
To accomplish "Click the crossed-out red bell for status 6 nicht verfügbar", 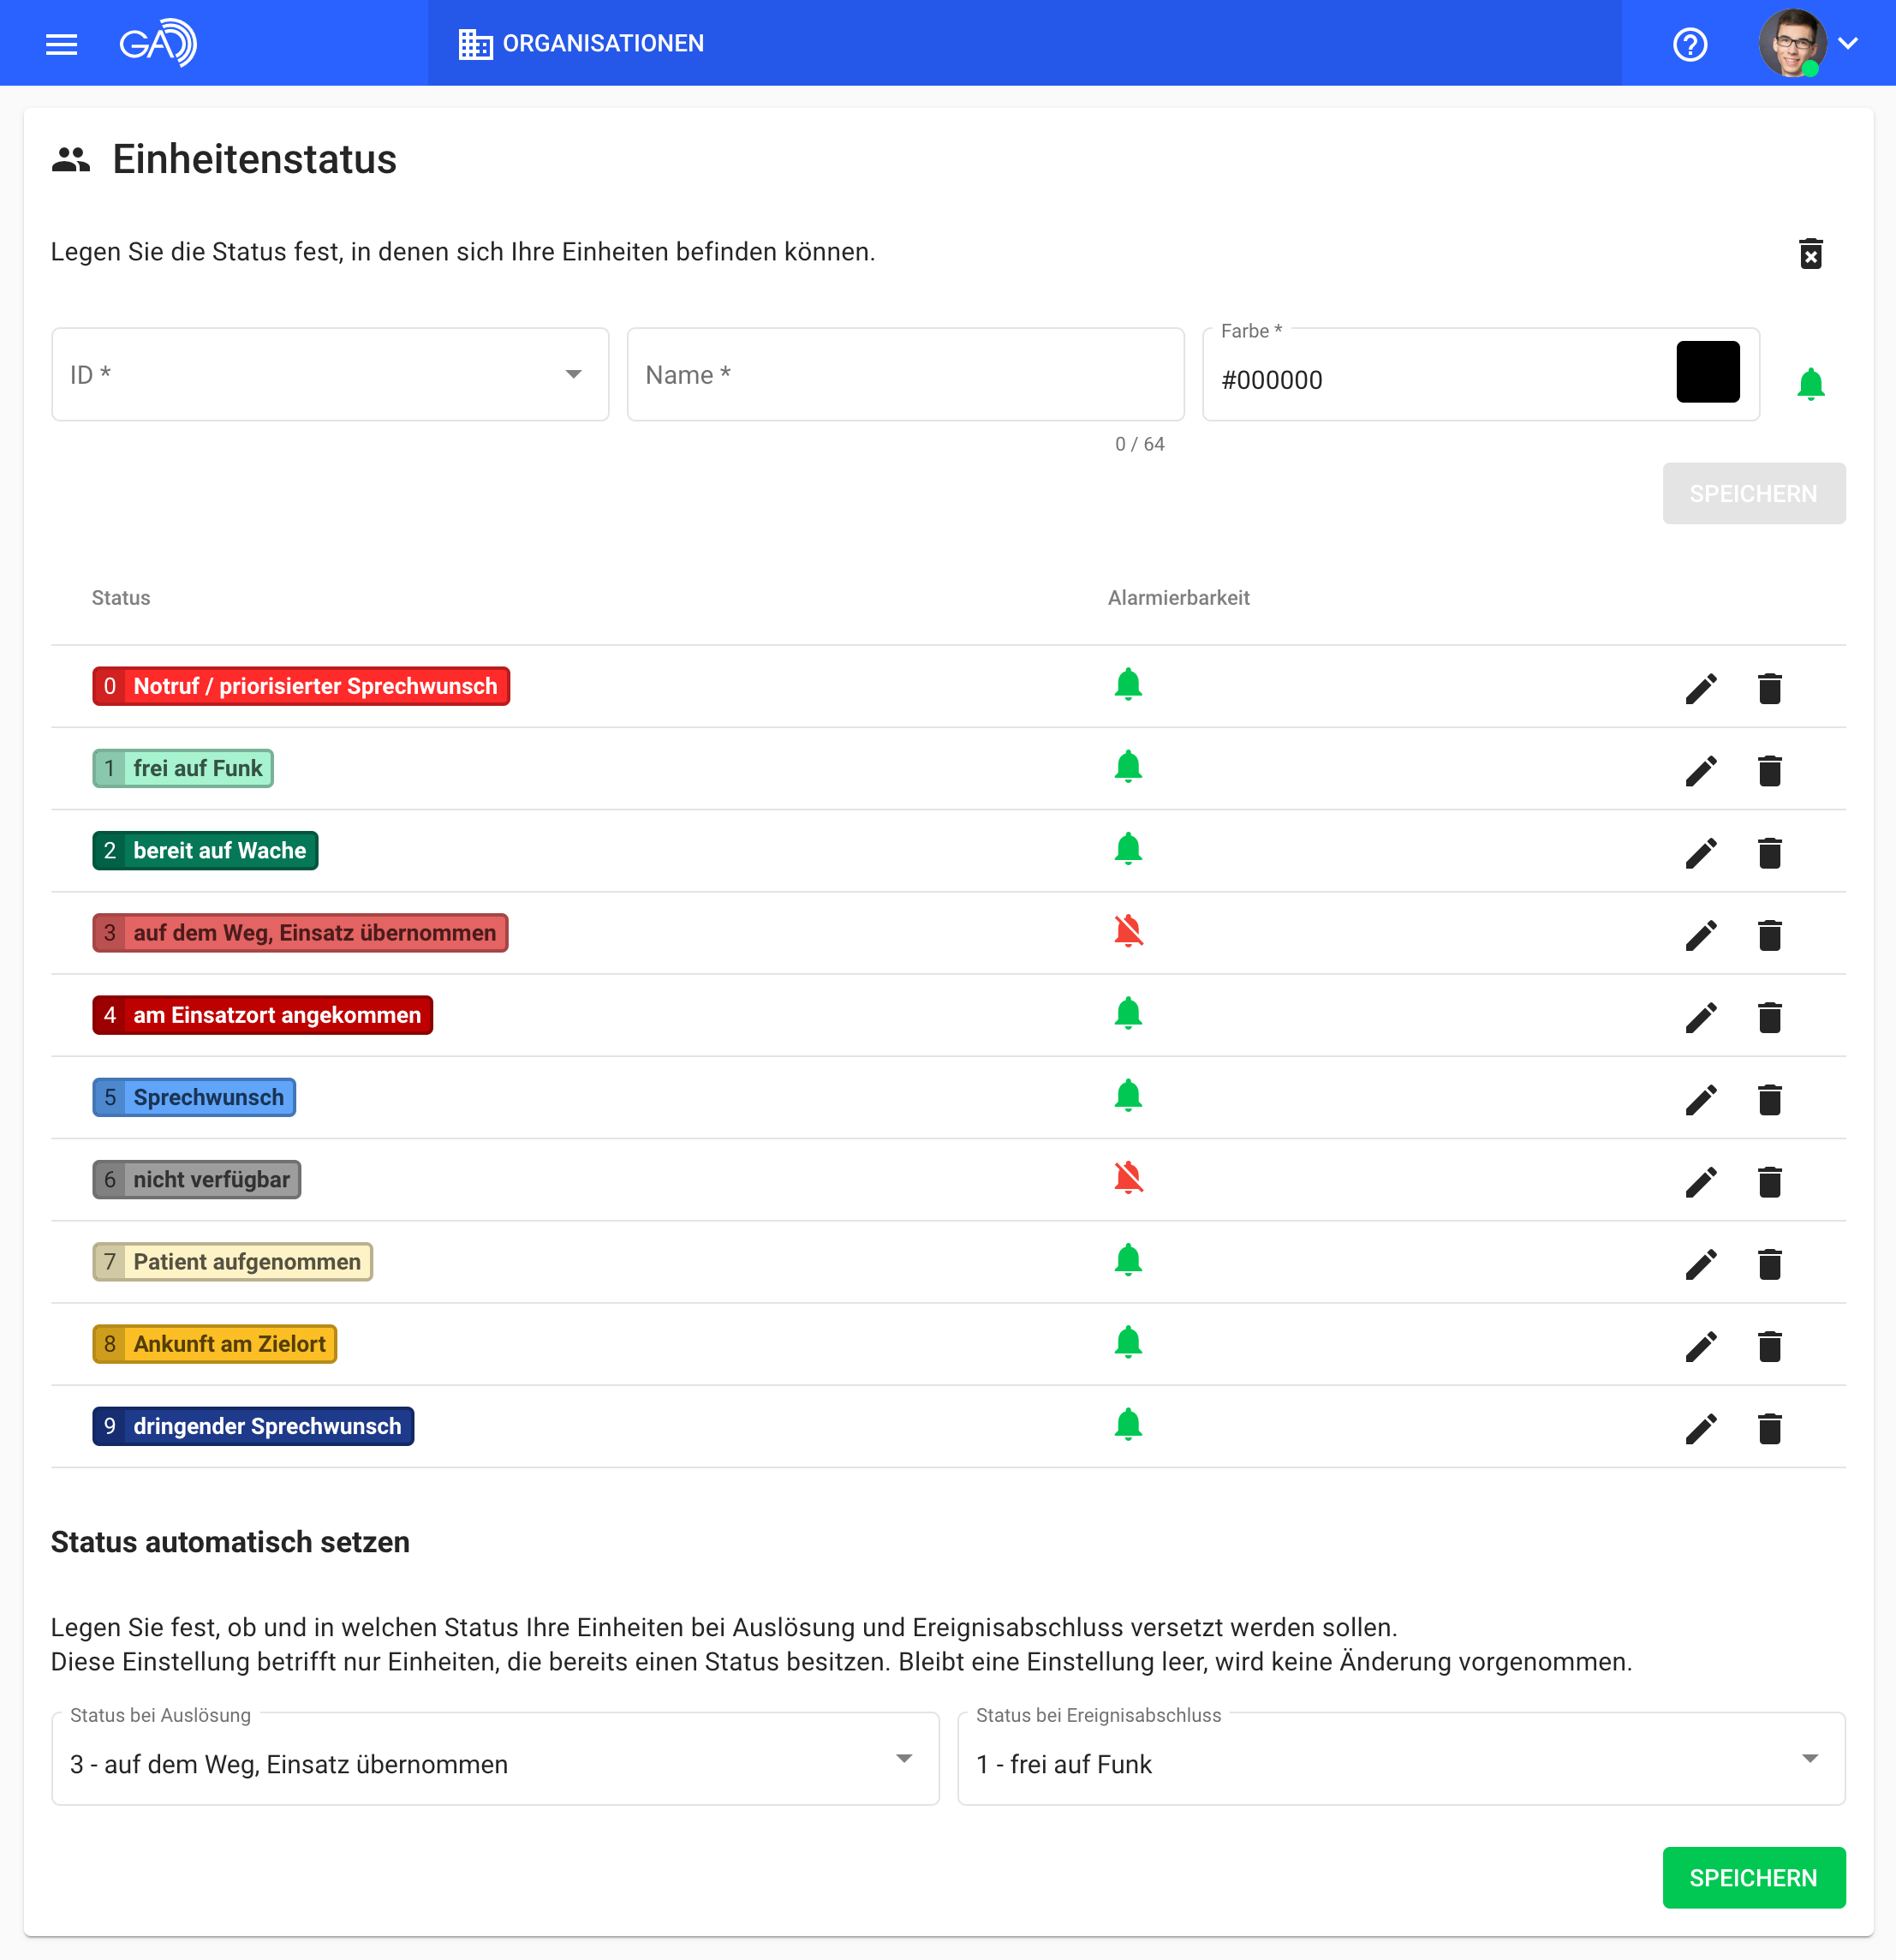I will tap(1127, 1178).
